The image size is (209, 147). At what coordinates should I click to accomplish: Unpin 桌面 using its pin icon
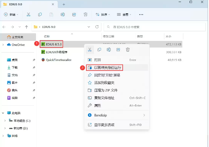tap(34, 60)
